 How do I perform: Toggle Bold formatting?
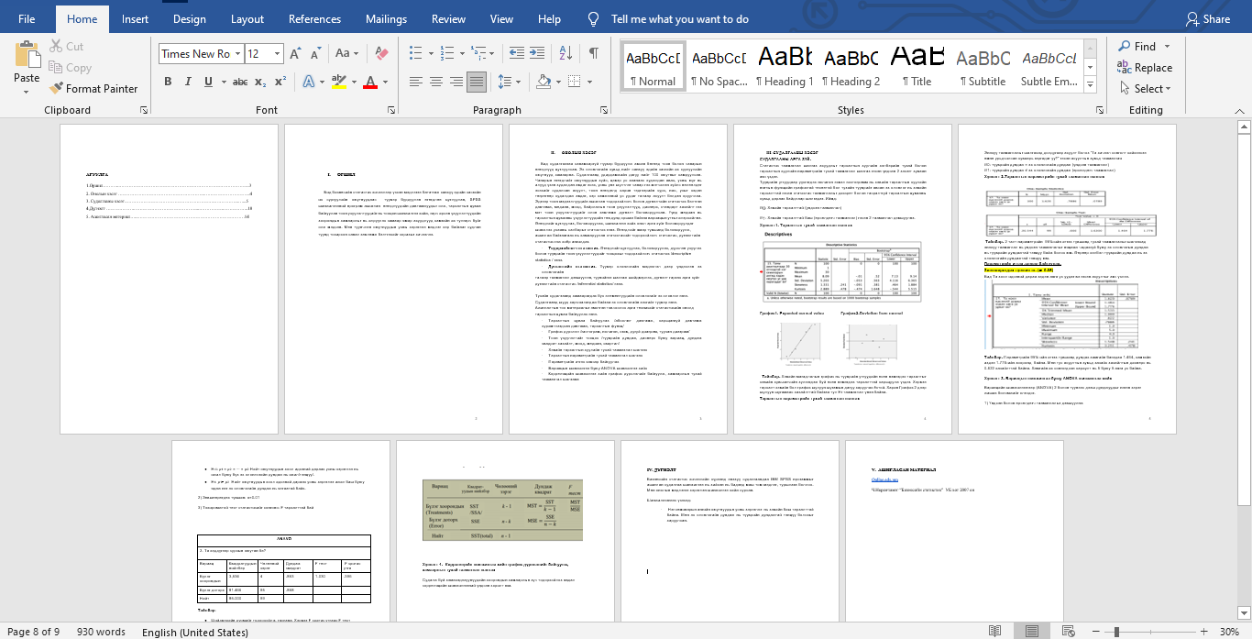(169, 82)
